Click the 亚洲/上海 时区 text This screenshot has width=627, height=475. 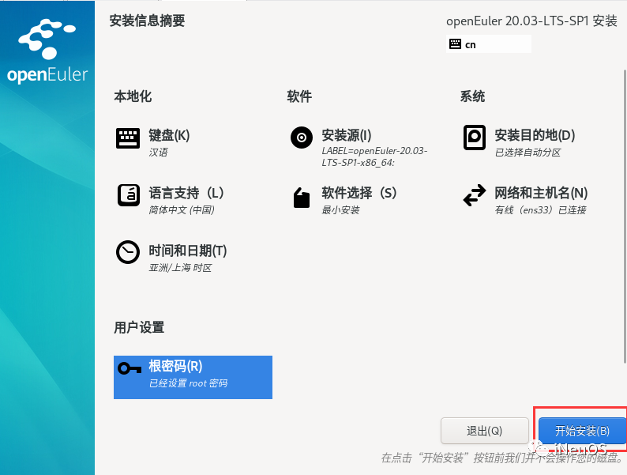pos(180,268)
